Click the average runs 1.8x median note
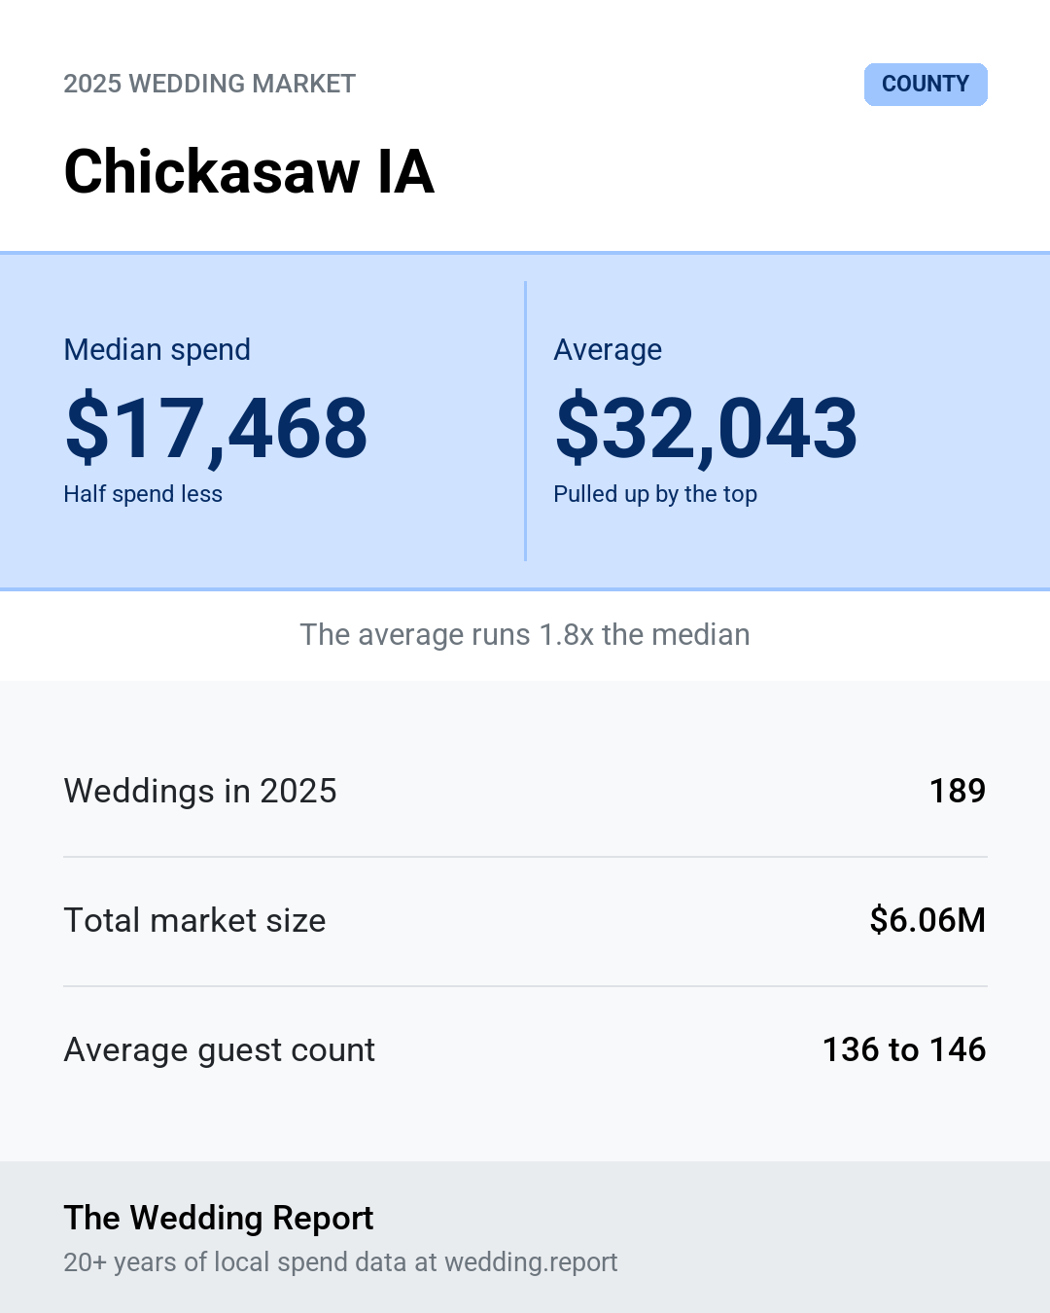Image resolution: width=1050 pixels, height=1313 pixels. pos(525,634)
